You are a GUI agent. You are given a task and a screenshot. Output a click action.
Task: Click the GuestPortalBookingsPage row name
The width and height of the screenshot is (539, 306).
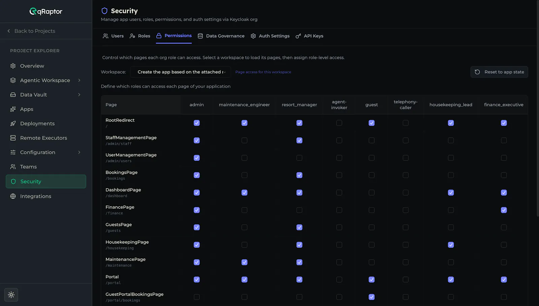[x=134, y=294]
